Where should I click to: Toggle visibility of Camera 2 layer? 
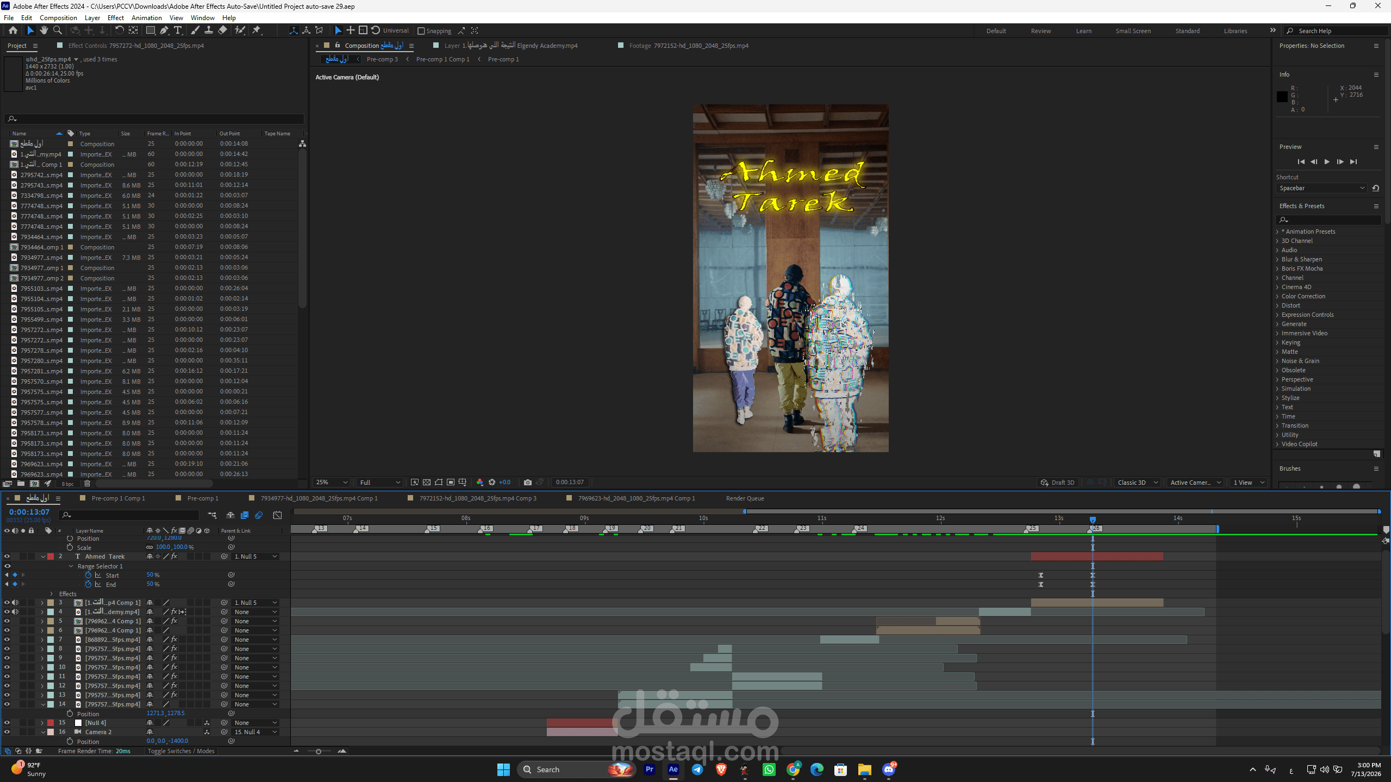pos(7,732)
